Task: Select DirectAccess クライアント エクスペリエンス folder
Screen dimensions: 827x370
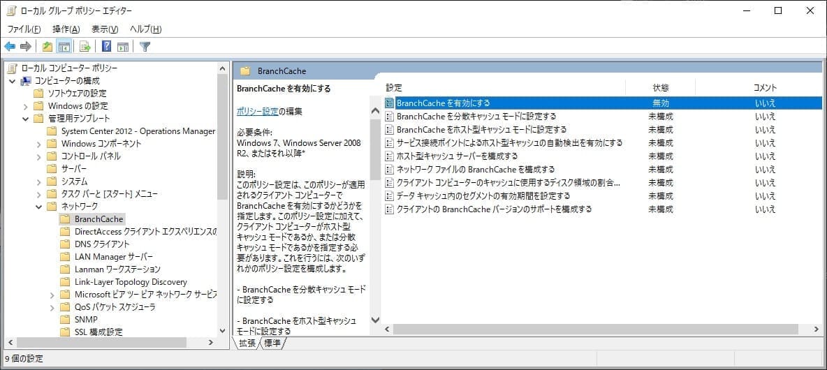Action: (x=145, y=231)
